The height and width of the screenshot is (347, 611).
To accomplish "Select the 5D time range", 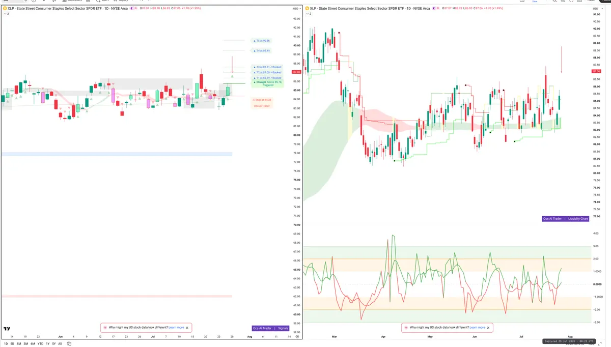I will 12,344.
